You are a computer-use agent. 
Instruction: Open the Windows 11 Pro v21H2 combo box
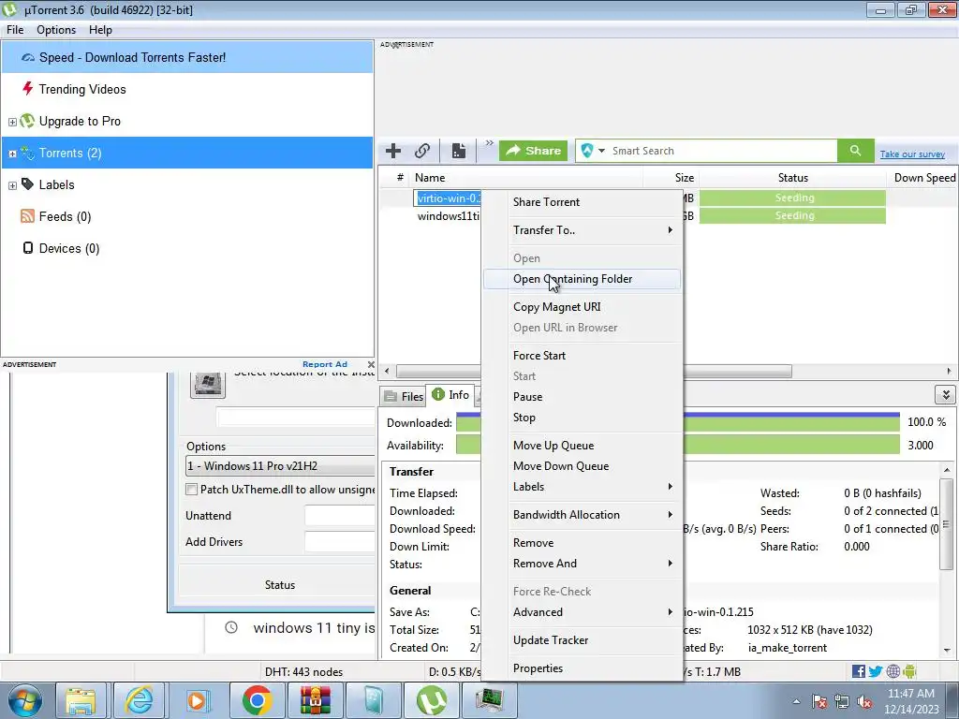click(280, 466)
